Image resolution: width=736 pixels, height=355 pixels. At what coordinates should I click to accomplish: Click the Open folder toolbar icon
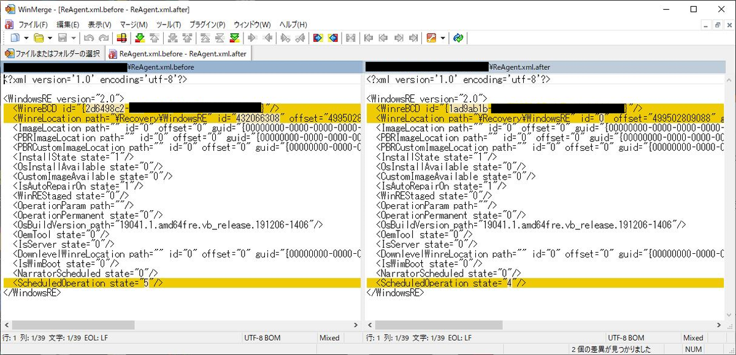39,38
